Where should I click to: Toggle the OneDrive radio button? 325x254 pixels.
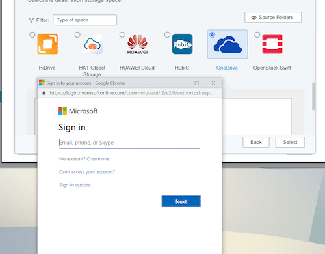pyautogui.click(x=213, y=35)
